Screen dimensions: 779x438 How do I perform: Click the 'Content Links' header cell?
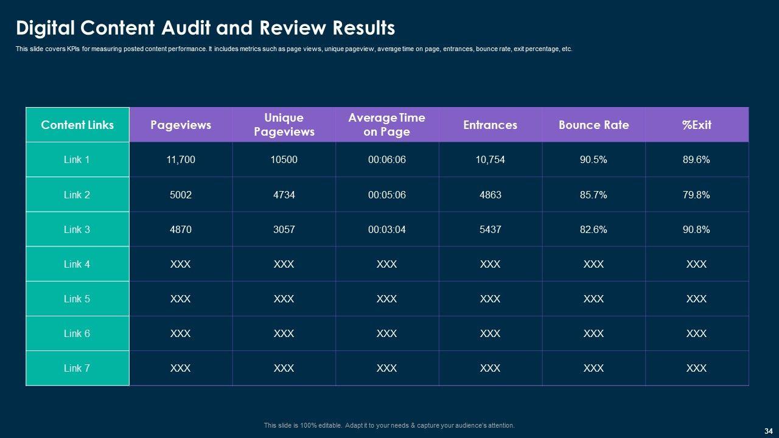click(77, 125)
